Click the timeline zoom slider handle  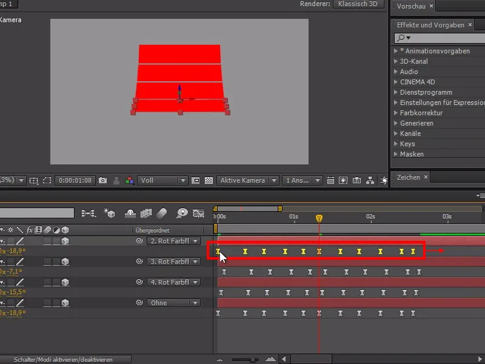(x=253, y=359)
